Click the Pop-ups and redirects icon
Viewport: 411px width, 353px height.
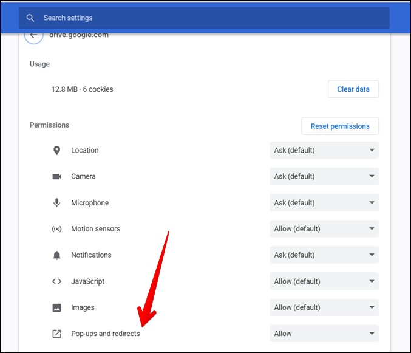click(56, 334)
